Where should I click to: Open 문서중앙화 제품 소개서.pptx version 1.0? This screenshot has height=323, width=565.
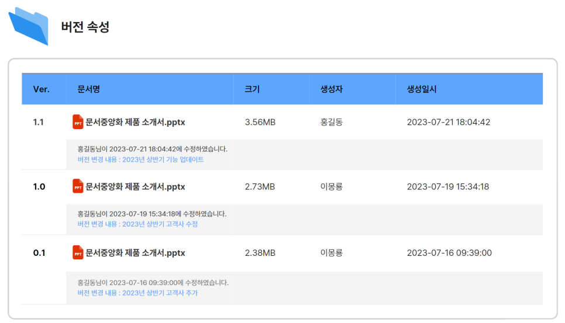click(x=135, y=187)
